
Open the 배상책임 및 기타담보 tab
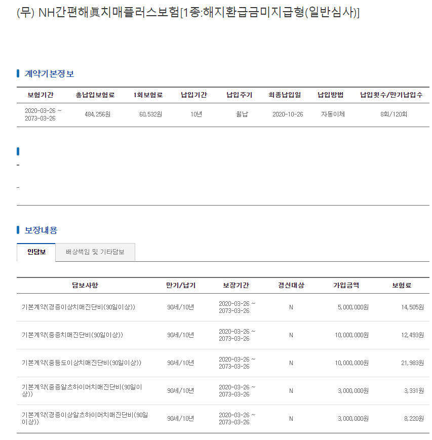pyautogui.click(x=95, y=252)
